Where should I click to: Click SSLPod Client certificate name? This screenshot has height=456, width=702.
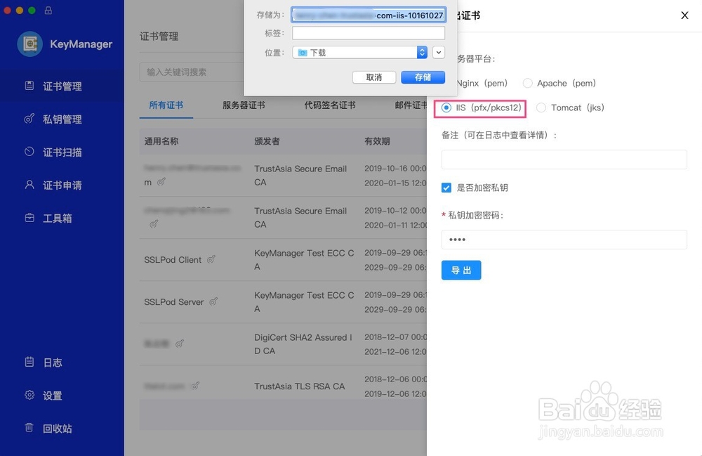173,260
